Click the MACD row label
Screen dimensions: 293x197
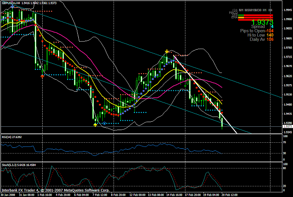click(233, 13)
